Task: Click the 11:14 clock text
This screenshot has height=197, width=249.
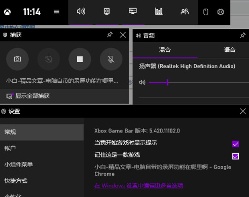Action: (32, 12)
